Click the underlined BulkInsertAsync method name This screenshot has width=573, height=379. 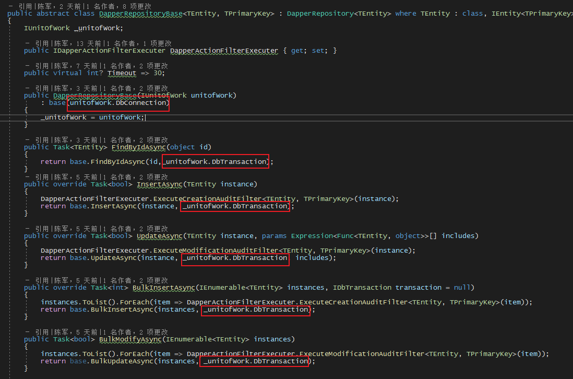[x=164, y=287]
